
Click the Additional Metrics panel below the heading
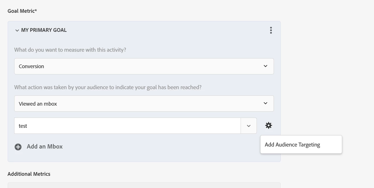144,185
